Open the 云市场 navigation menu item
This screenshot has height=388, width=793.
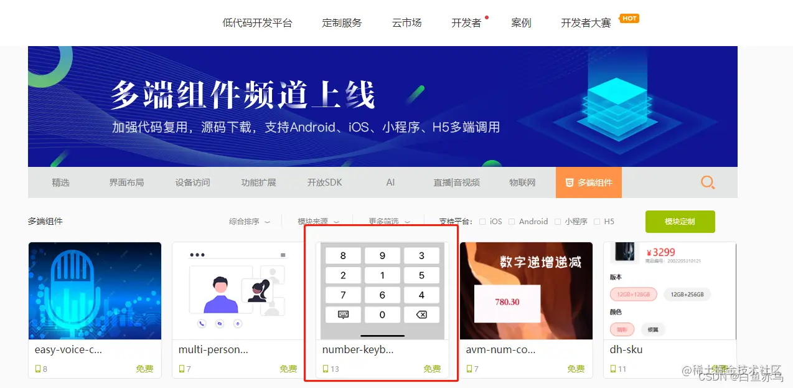406,22
